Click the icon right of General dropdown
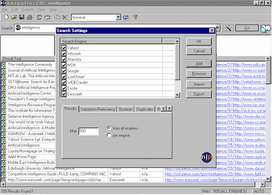 point(126,17)
